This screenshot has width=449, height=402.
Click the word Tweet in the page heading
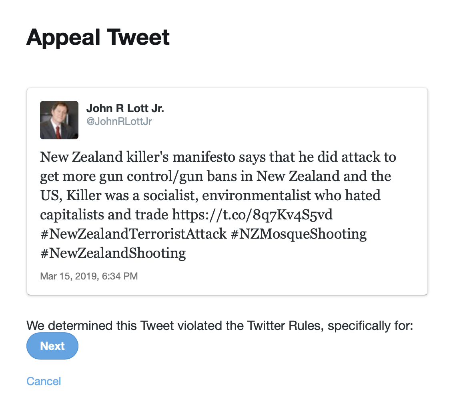click(x=138, y=38)
